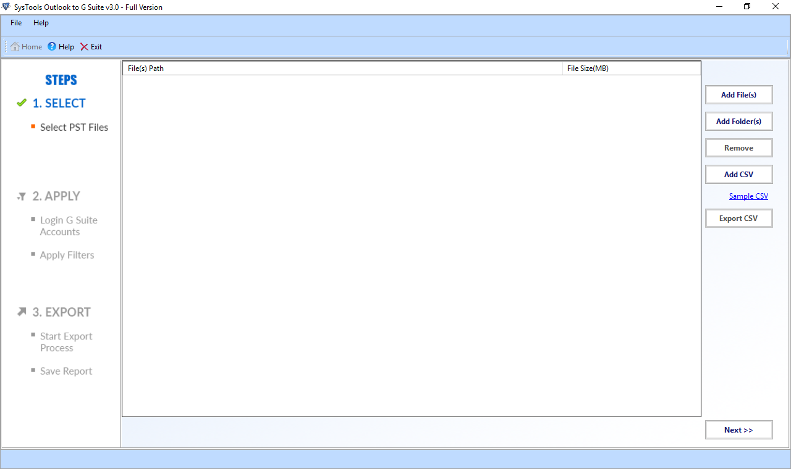Select Login G Suite Accounts step

coord(69,226)
